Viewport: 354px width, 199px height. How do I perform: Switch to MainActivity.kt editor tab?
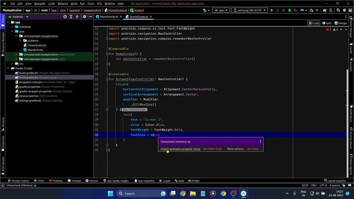[109, 17]
